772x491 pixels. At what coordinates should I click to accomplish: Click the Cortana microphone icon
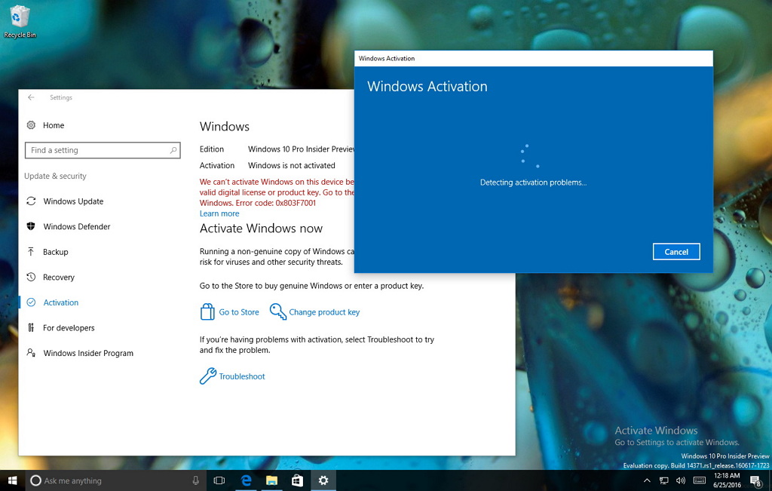click(x=195, y=480)
